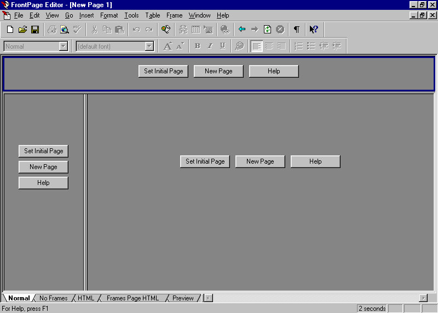Click Help button in top frame
The image size is (438, 313).
(x=274, y=71)
